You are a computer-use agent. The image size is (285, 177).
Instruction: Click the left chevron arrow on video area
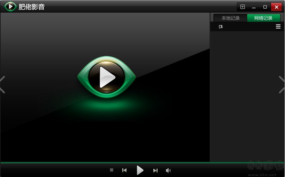(x=3, y=85)
